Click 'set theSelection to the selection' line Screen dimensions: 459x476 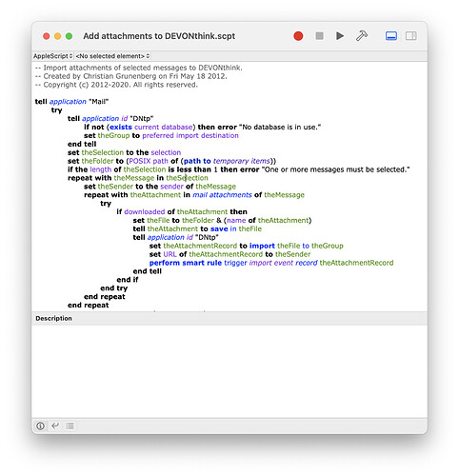[124, 152]
